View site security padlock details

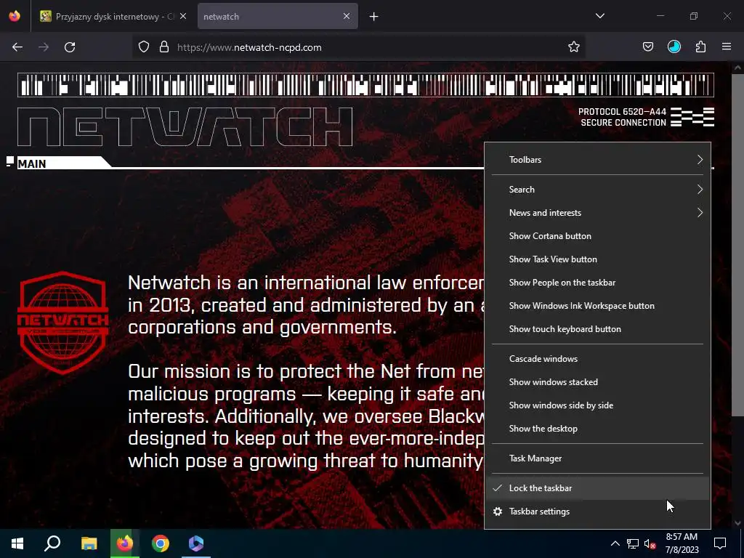[164, 47]
